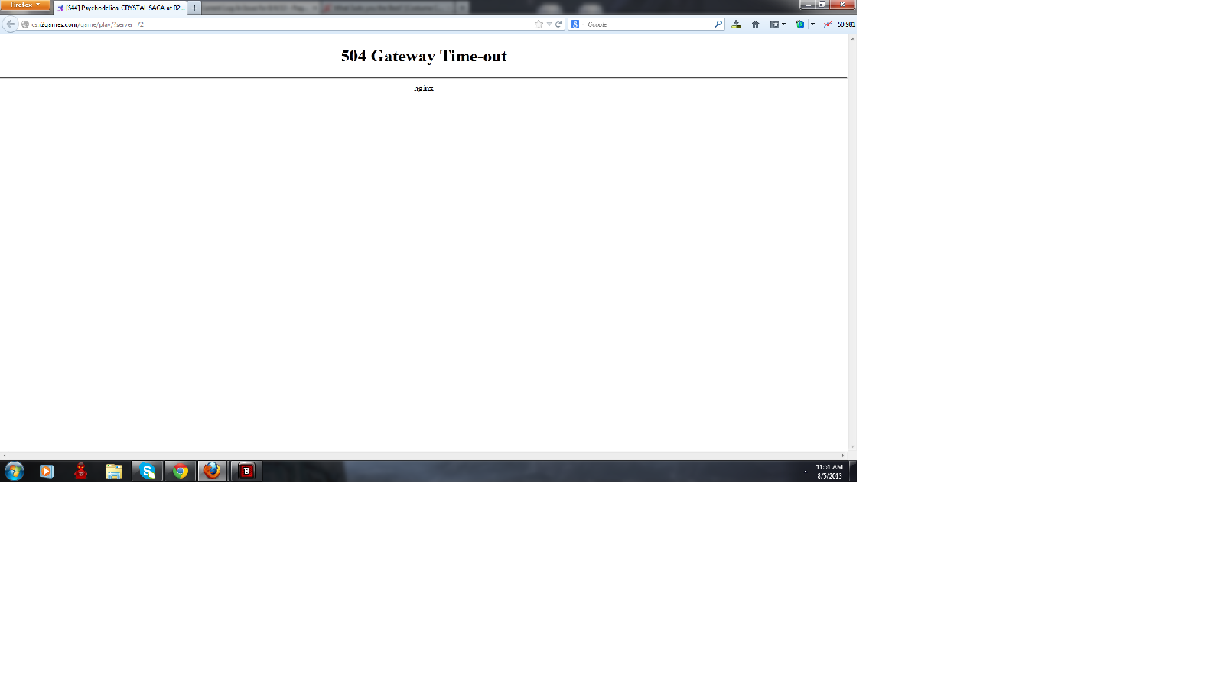The width and height of the screenshot is (1224, 688).
Task: Open the Google search engine selector
Action: click(x=576, y=24)
